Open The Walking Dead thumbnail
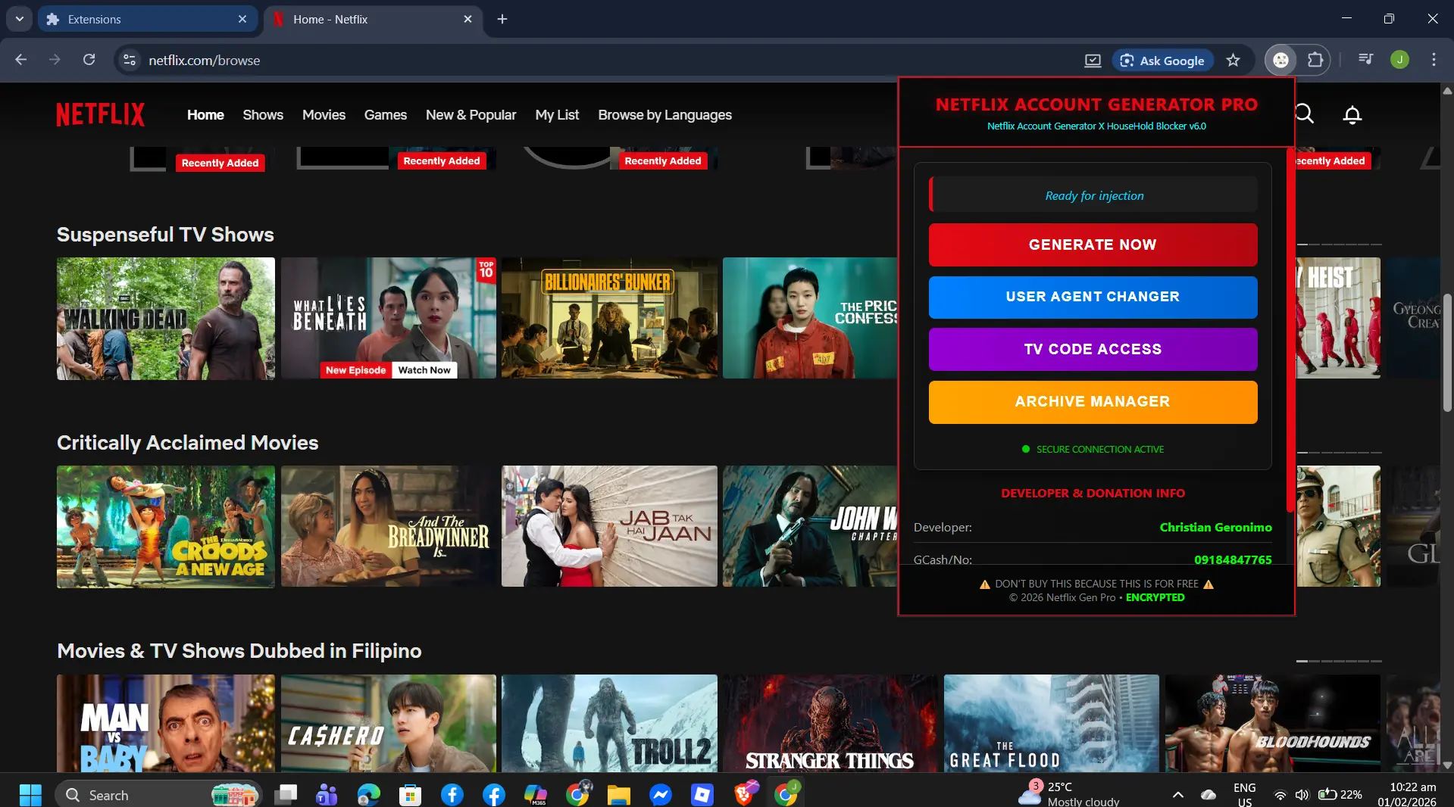This screenshot has width=1454, height=807. [166, 318]
